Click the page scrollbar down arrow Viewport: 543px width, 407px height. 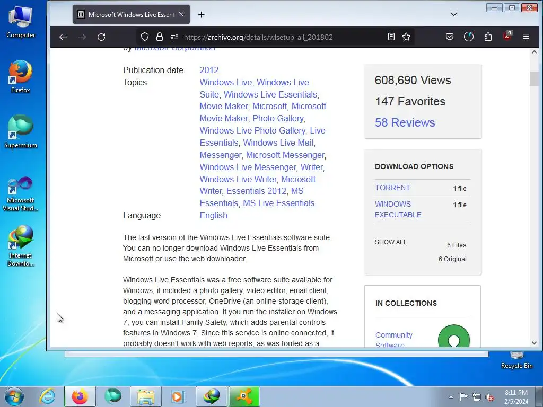point(534,343)
